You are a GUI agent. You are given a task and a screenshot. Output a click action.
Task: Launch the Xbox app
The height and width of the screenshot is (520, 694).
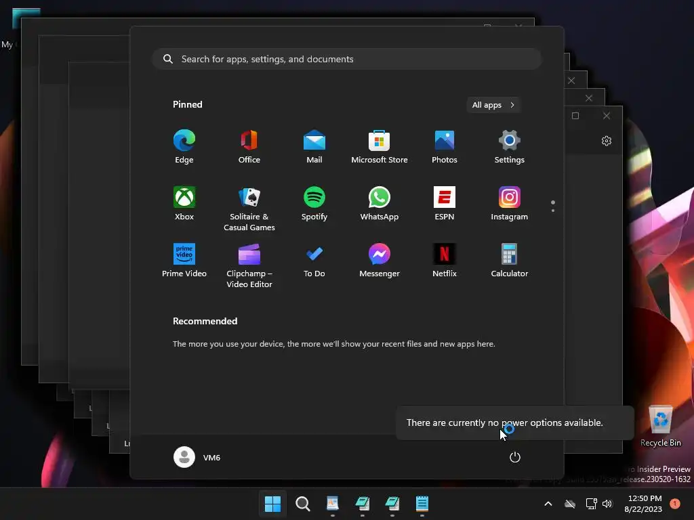click(184, 204)
